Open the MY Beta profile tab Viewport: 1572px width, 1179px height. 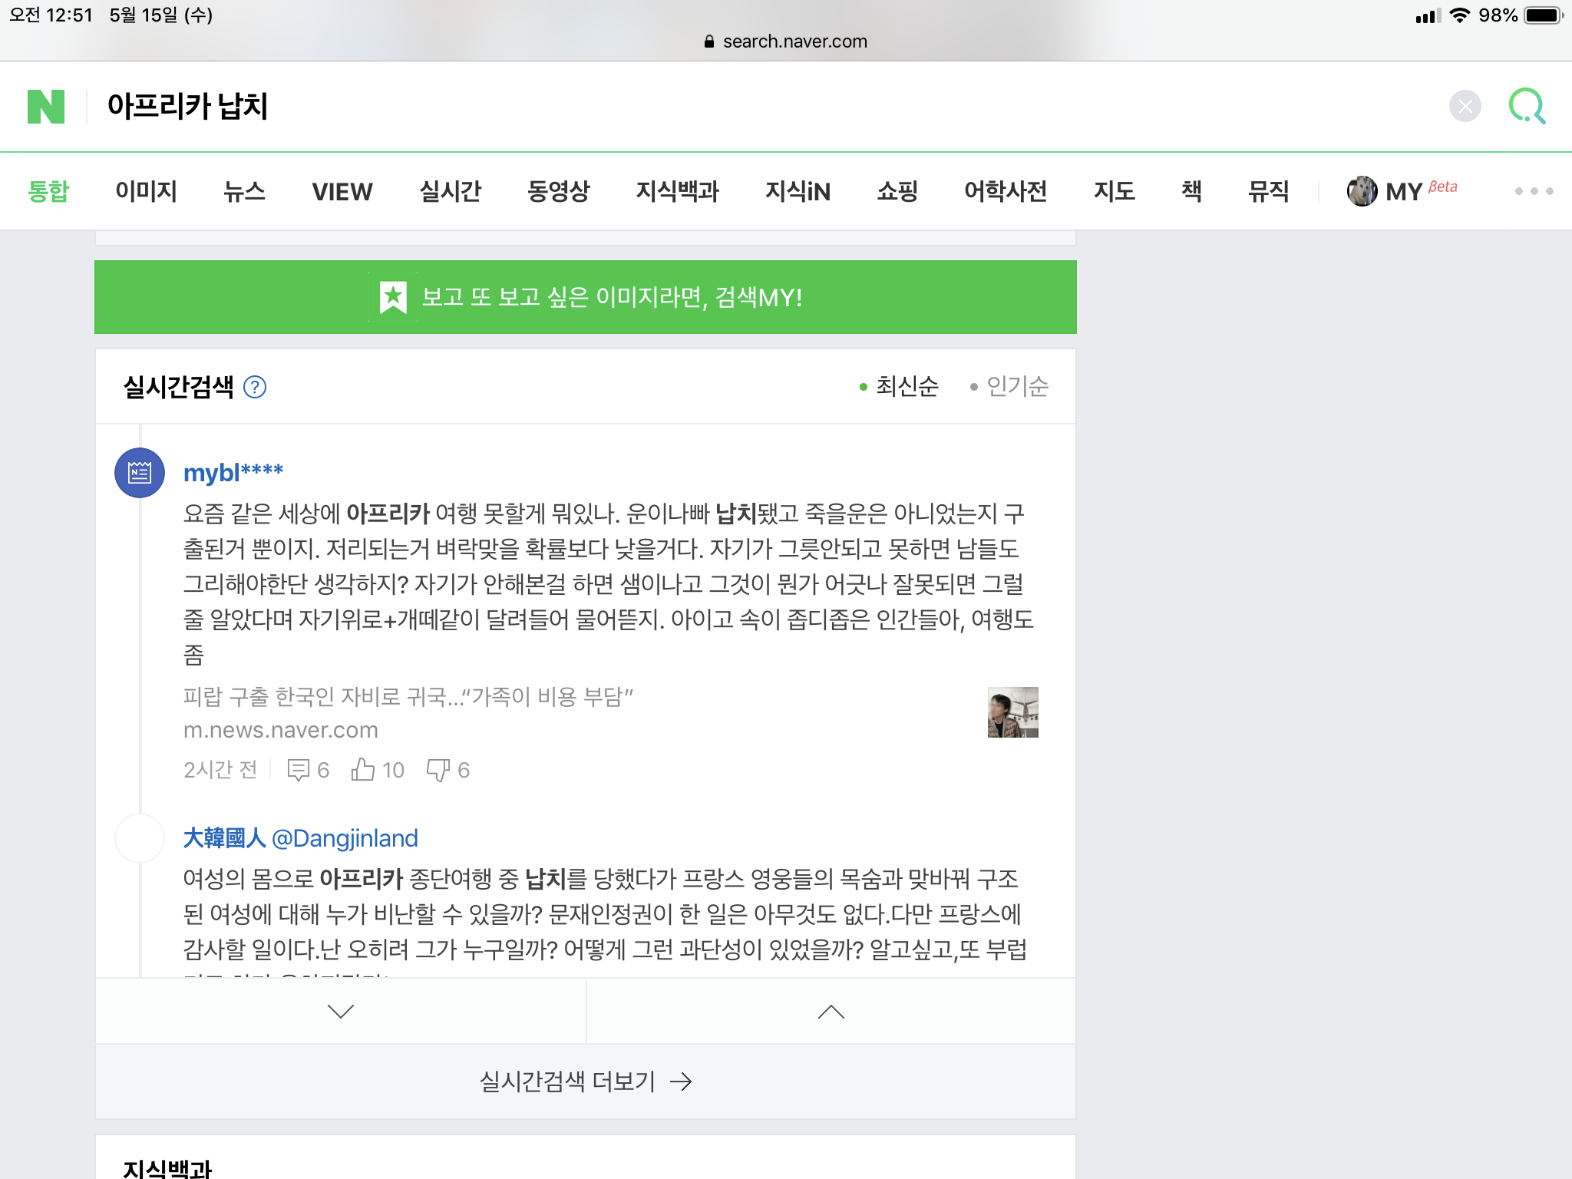pos(1402,191)
